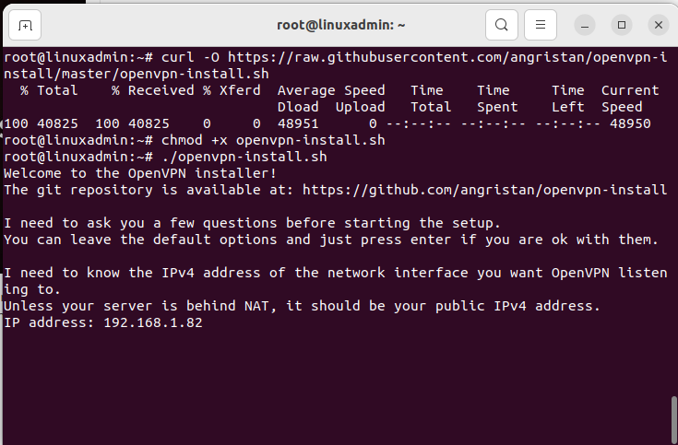Click the word NAT in the output
Image resolution: width=678 pixels, height=445 pixels.
[x=256, y=306]
